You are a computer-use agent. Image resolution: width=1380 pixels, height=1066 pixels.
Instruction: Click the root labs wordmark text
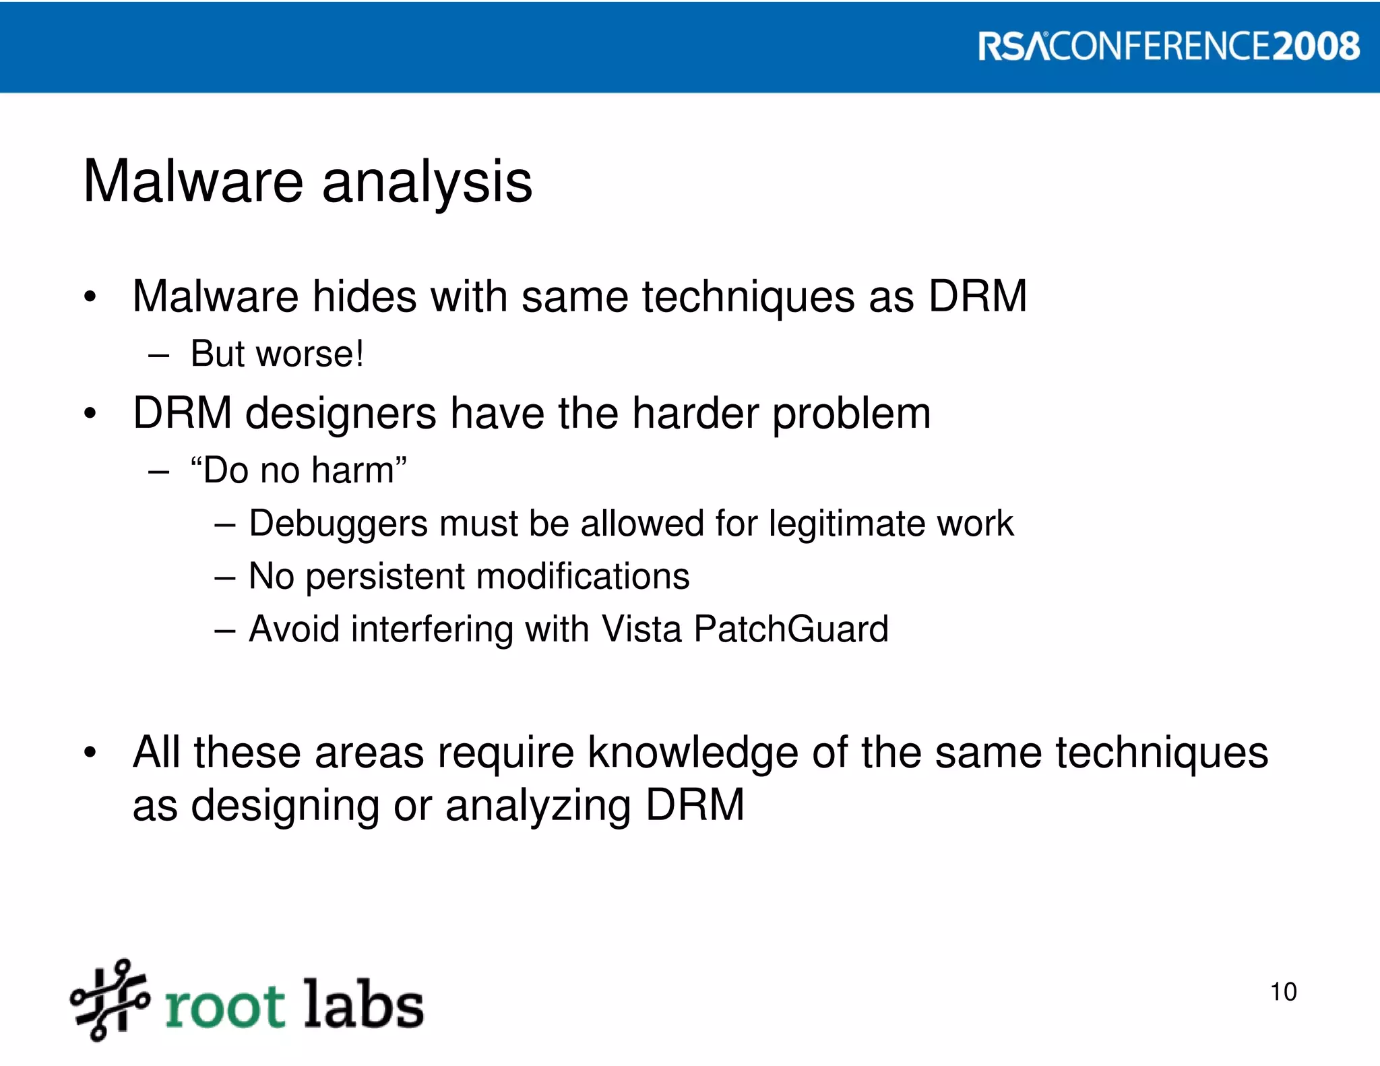294,1005
